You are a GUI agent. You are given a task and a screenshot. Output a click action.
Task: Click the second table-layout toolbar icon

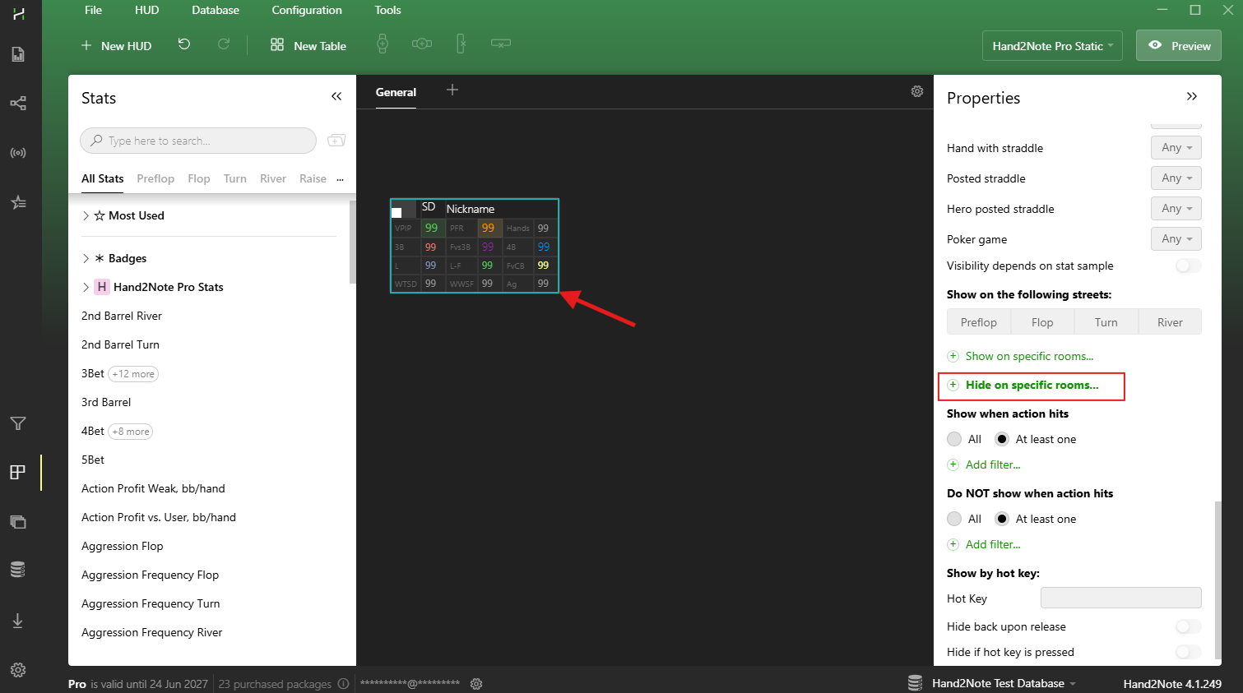(422, 44)
